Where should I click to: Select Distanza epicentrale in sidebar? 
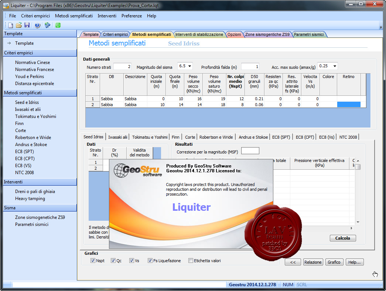34,84
